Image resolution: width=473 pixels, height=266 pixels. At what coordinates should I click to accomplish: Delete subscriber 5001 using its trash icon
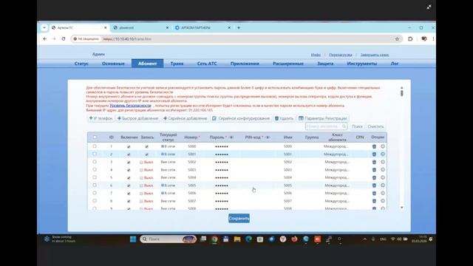tap(374, 154)
